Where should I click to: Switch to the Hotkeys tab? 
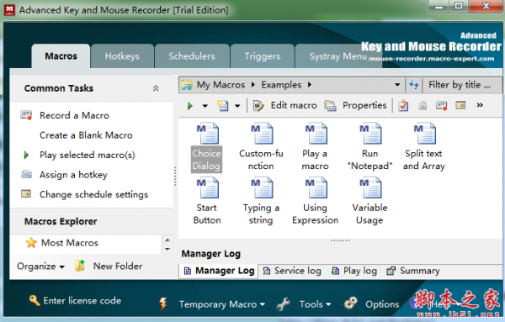tap(122, 56)
